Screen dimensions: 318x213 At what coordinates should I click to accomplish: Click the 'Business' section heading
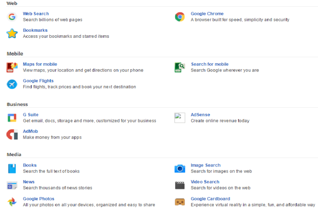[x=17, y=105]
